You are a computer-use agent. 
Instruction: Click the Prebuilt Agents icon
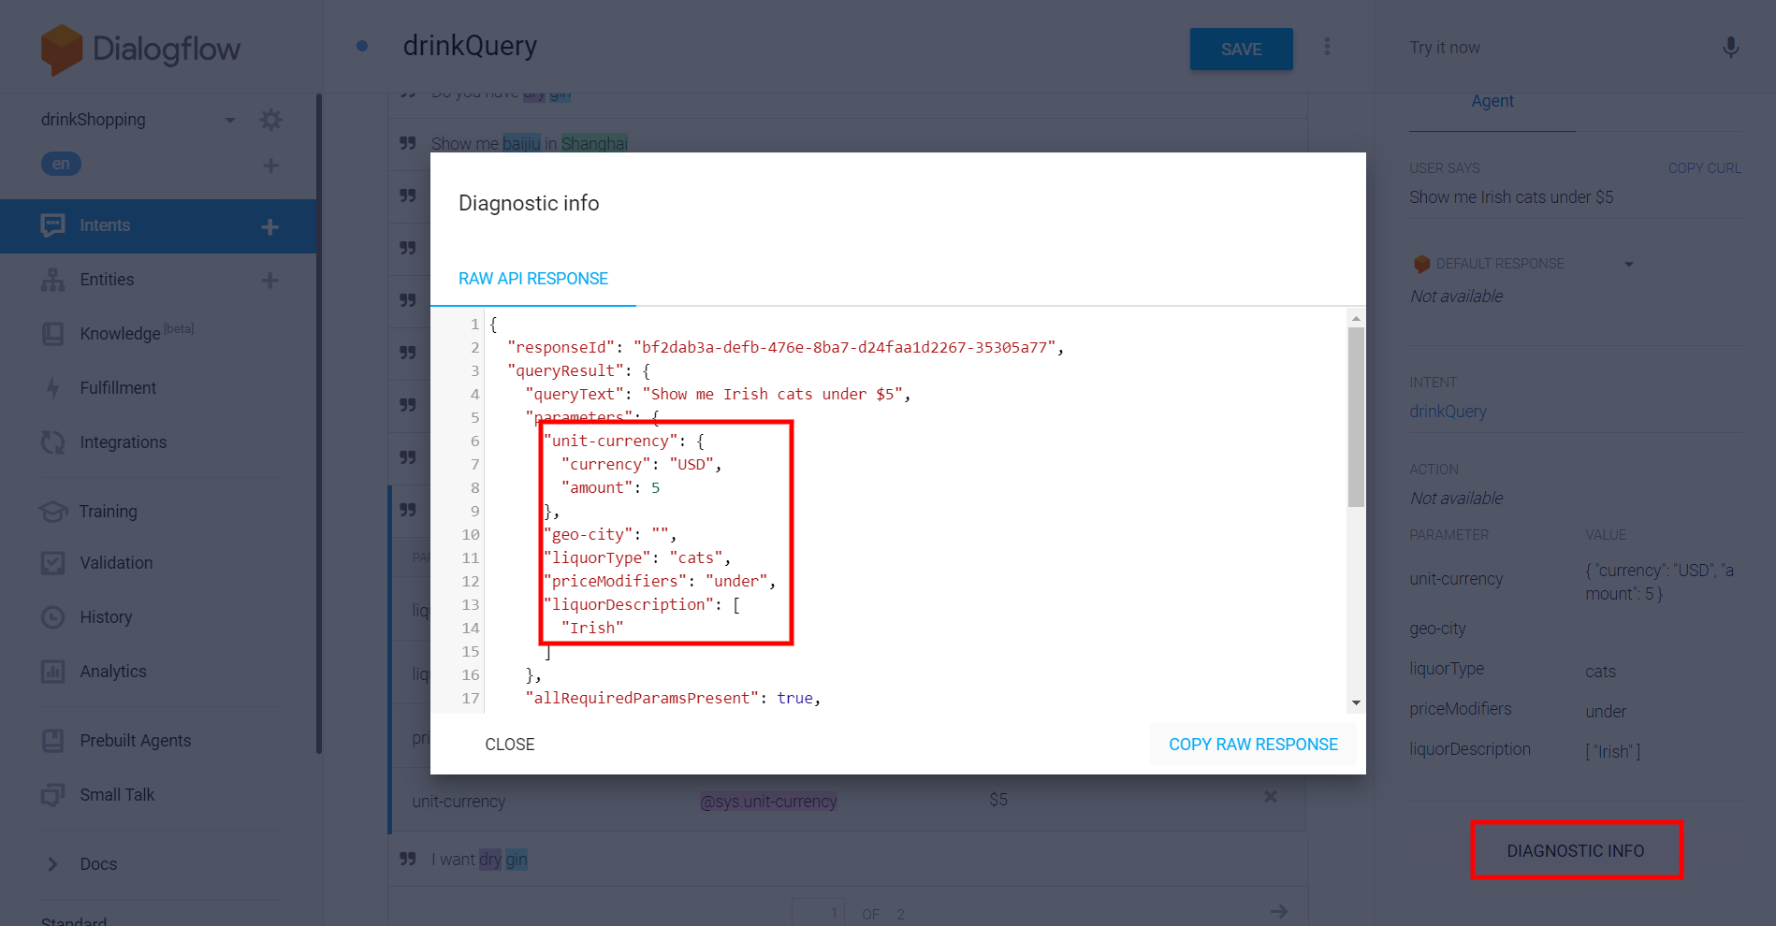pos(53,741)
